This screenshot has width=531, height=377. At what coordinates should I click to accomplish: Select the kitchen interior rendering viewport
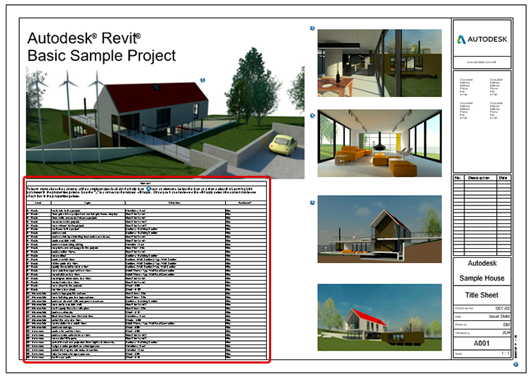coord(379,63)
